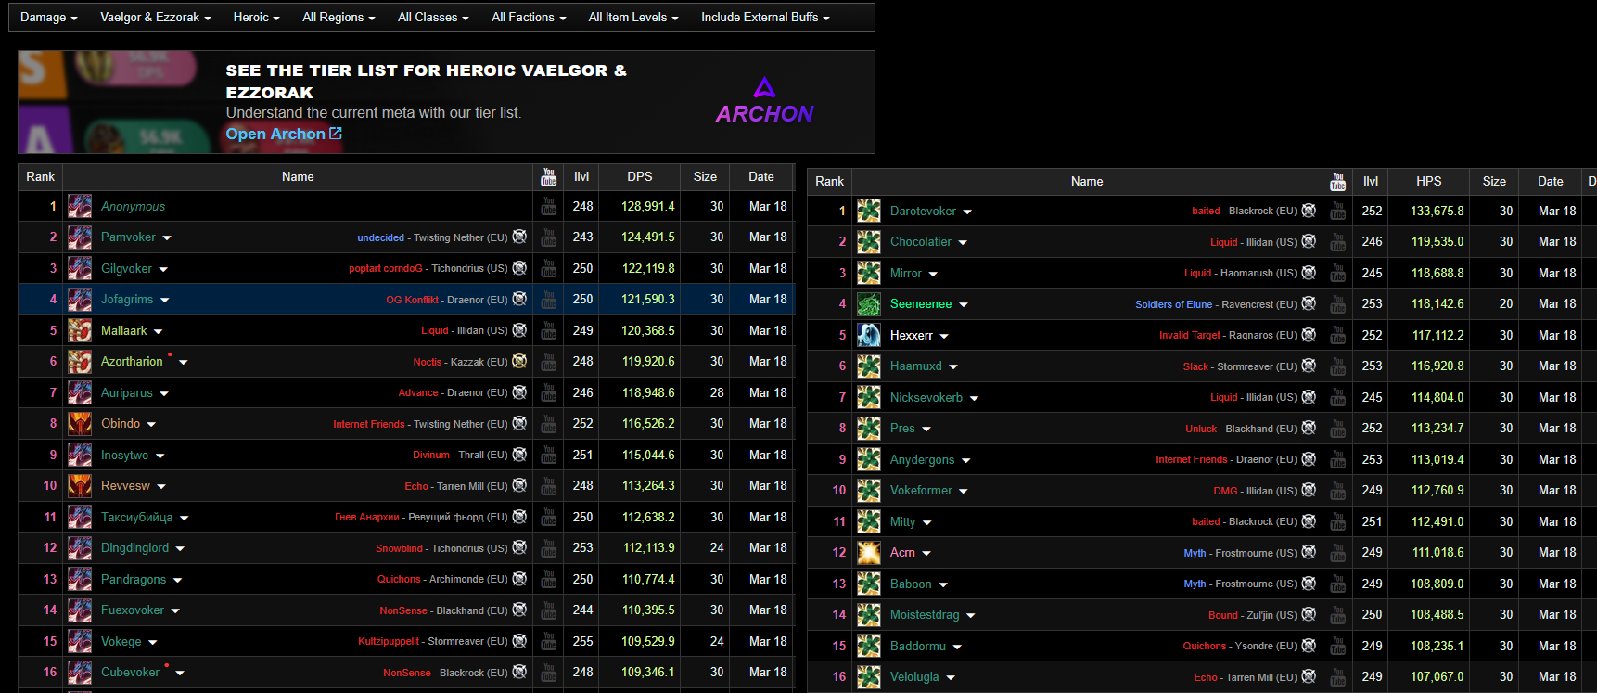This screenshot has height=693, width=1597.
Task: Open the Damage metric dropdown
Action: [x=48, y=18]
